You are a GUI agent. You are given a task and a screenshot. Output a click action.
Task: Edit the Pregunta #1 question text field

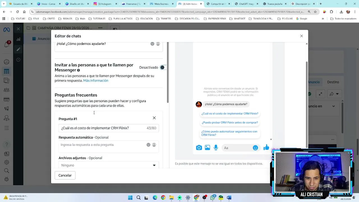[x=109, y=128]
